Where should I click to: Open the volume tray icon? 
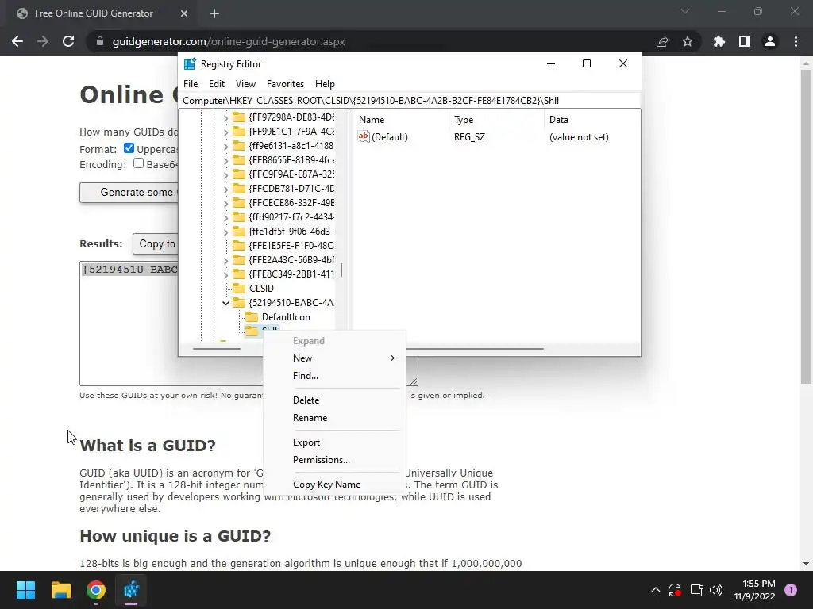716,590
